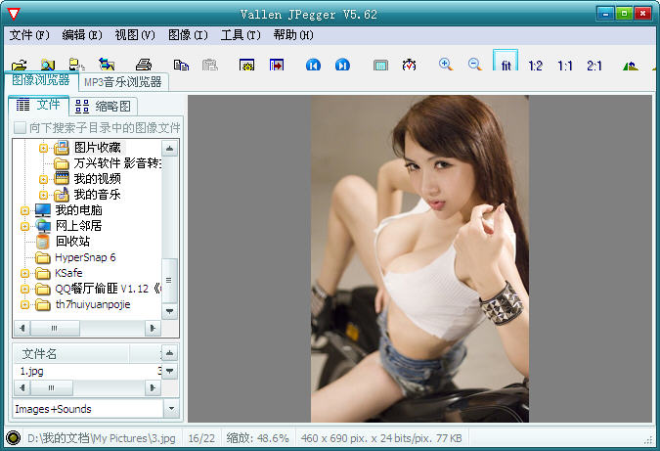
Task: Click folder tree scroll-down arrow
Action: [169, 311]
